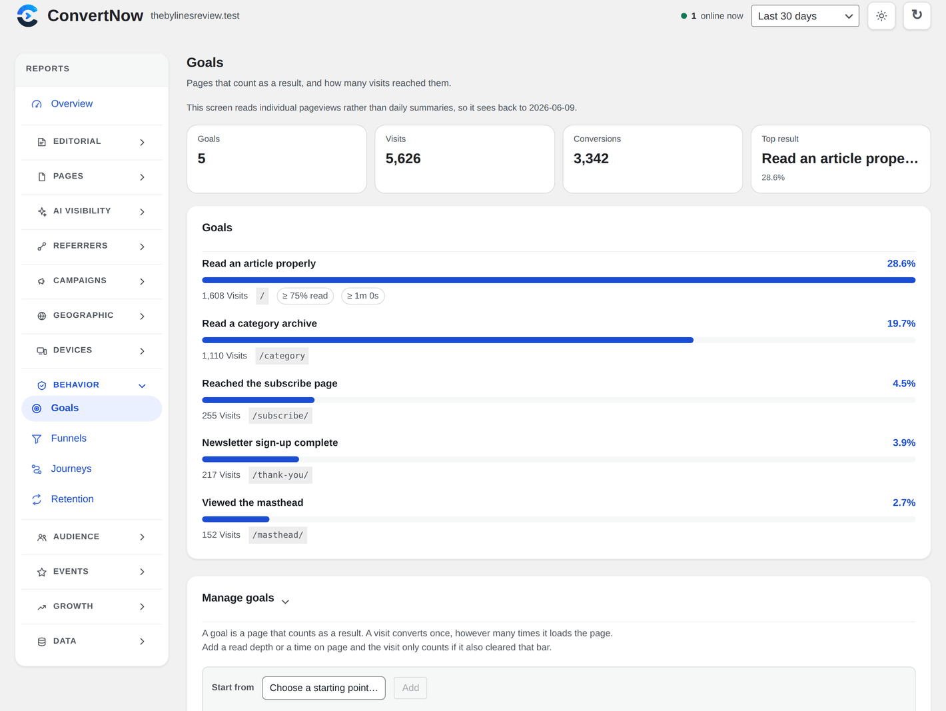Click the Referrers link icon
This screenshot has height=711, width=946.
tap(42, 246)
